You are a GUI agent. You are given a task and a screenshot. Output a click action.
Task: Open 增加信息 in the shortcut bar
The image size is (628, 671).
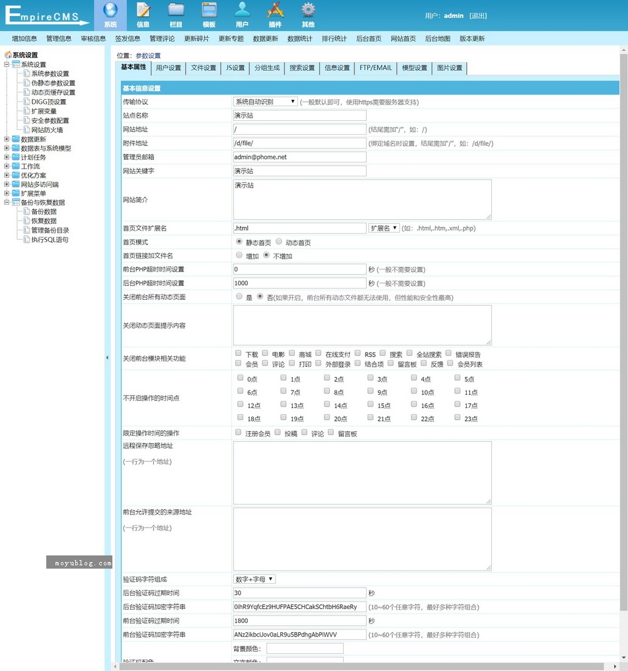tap(24, 38)
